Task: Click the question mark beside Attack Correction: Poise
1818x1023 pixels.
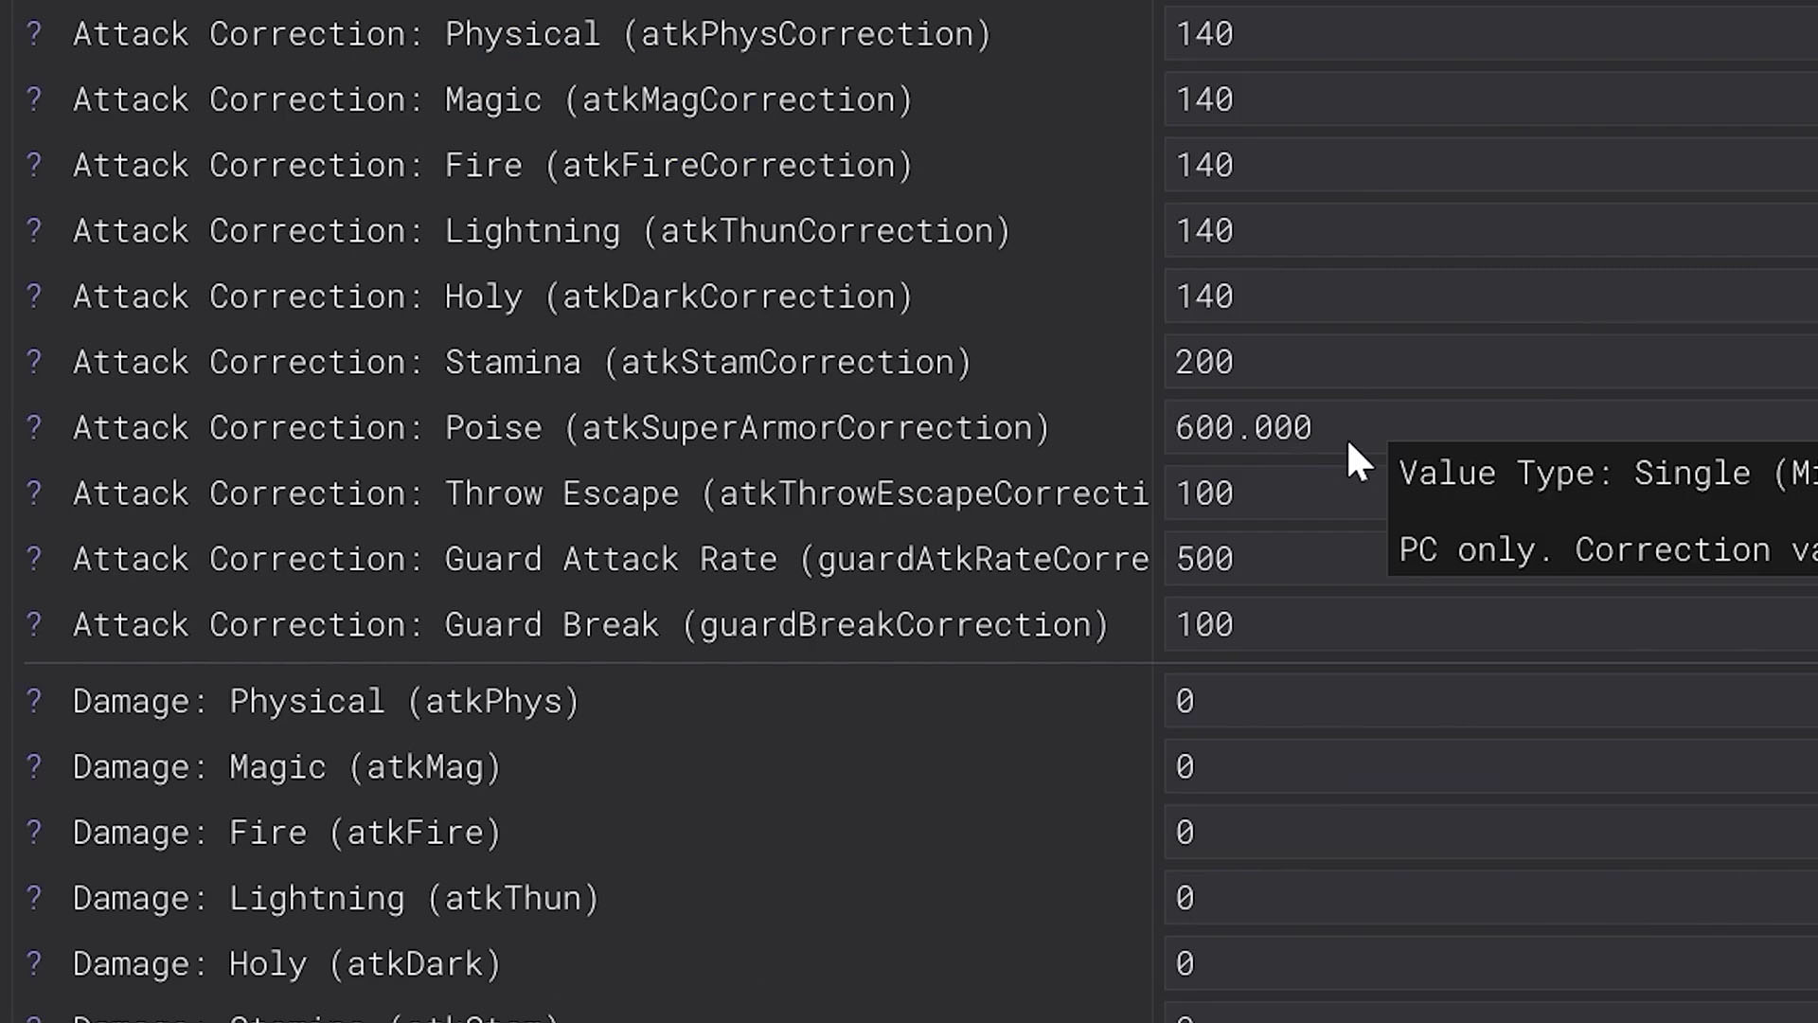Action: [x=34, y=427]
